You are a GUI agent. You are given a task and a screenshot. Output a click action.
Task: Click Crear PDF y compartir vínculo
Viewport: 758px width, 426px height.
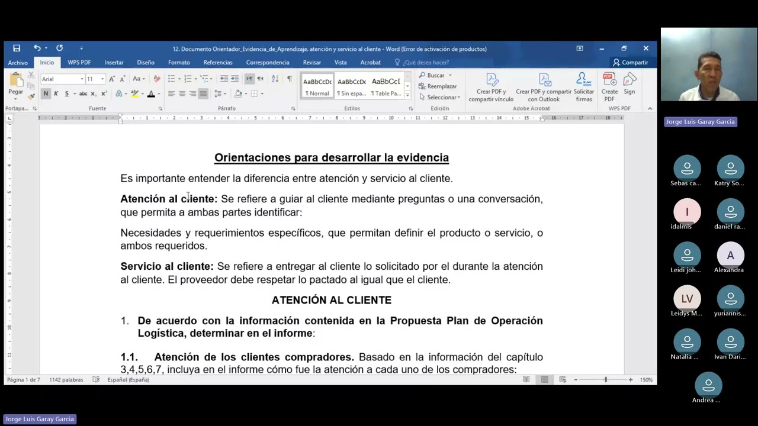point(491,88)
